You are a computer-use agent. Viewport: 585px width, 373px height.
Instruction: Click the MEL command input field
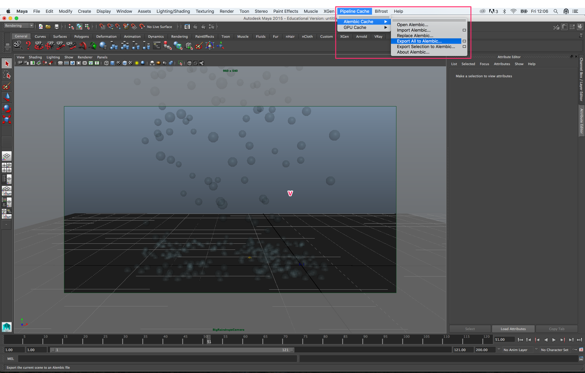[158, 359]
